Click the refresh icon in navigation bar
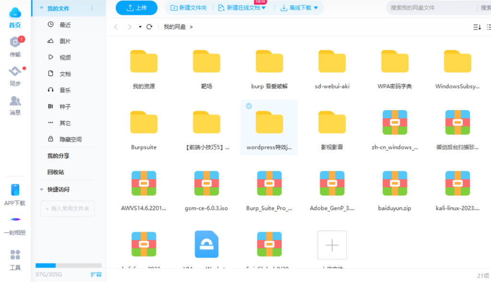Image resolution: width=491 pixels, height=282 pixels. click(150, 27)
